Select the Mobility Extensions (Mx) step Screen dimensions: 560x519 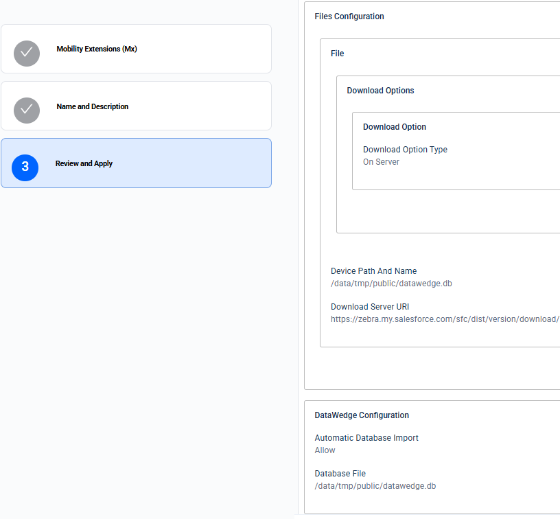[137, 49]
